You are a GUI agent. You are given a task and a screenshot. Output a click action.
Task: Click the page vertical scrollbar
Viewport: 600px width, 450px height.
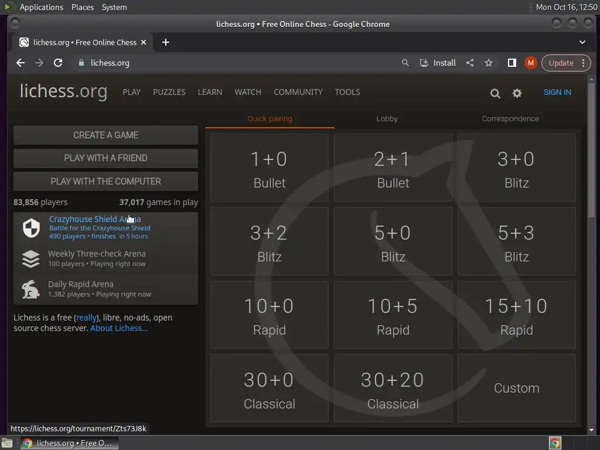(x=592, y=150)
